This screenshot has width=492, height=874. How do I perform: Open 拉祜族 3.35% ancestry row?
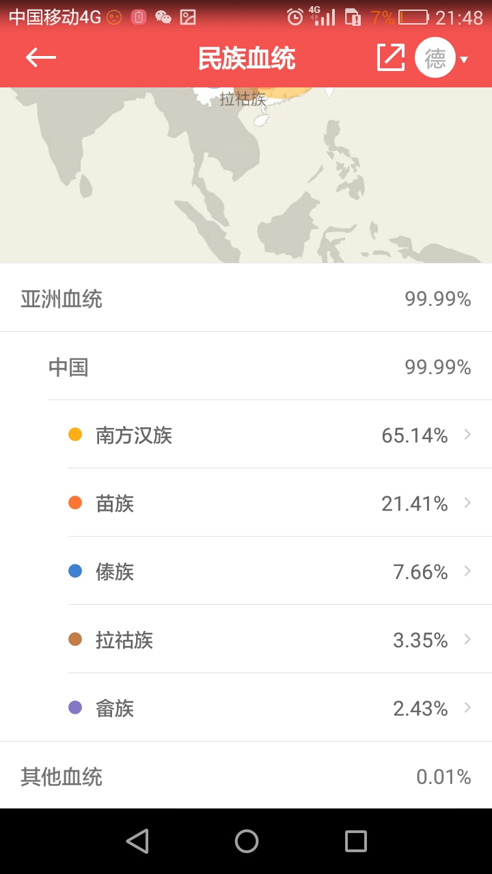(273, 640)
